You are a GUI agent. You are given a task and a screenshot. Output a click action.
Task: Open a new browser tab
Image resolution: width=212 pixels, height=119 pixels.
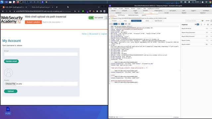coord(57,7)
